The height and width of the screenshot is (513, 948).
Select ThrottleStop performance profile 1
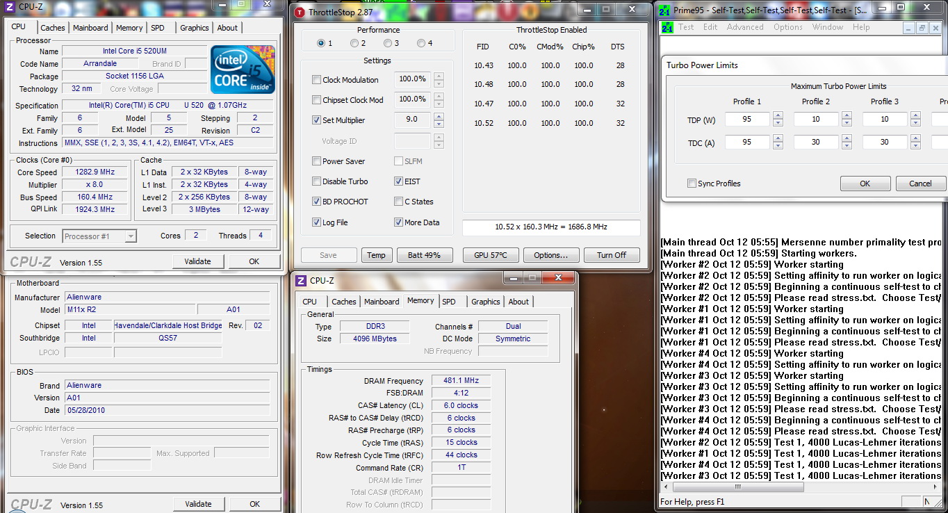coord(321,43)
